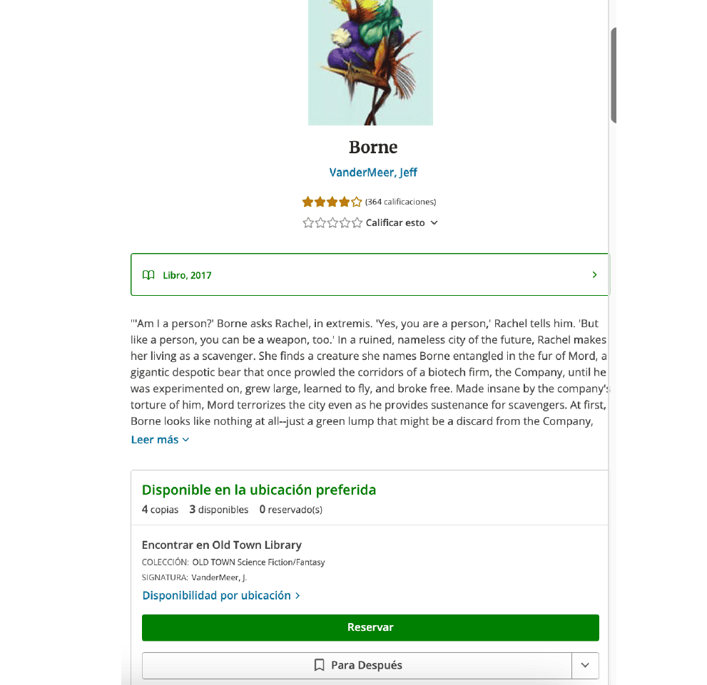Click the bookmark icon on Para Después
Screen dimensions: 707x685
pyautogui.click(x=319, y=665)
